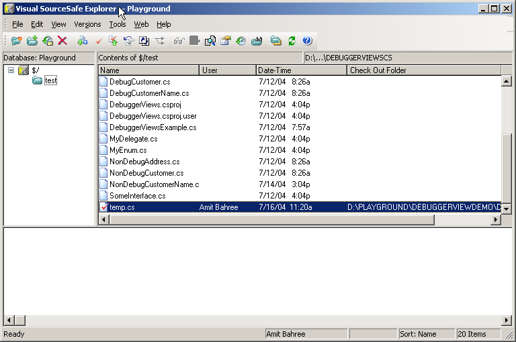
Task: Select the checked-out temp.cs file
Action: tap(122, 207)
